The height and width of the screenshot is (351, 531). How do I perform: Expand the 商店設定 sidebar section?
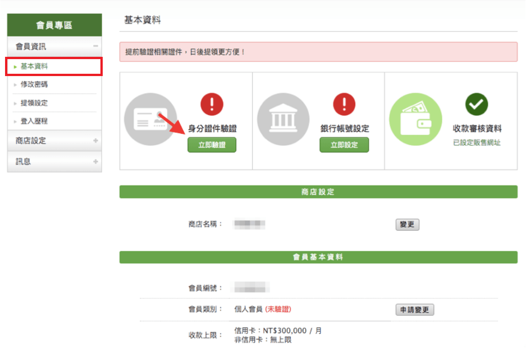click(55, 141)
